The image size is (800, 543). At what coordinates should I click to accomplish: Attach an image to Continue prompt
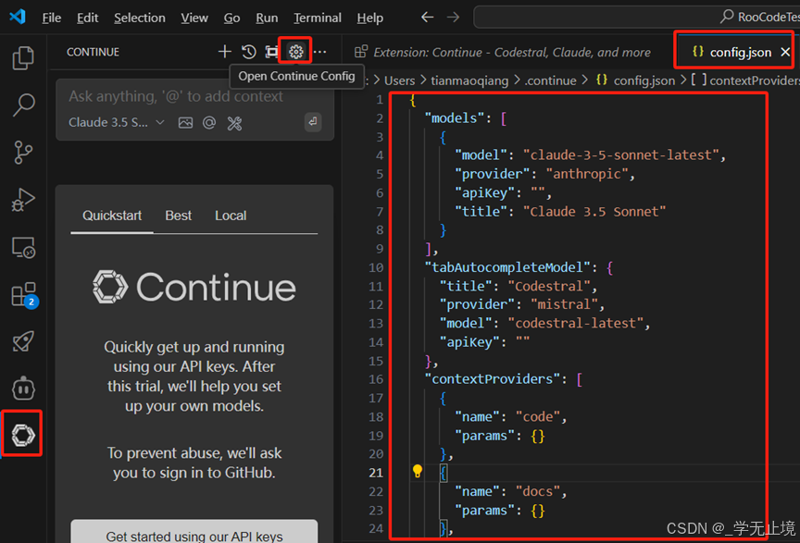pyautogui.click(x=185, y=122)
